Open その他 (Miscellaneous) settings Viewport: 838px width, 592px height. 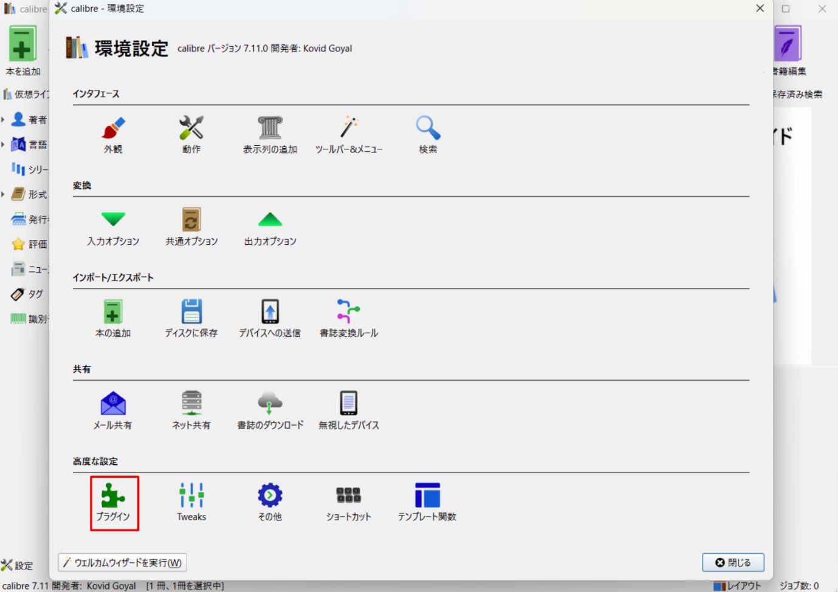(270, 503)
